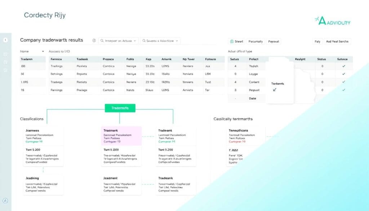The width and height of the screenshot is (369, 211).
Task: Select the Fermice column header
Action: coord(56,59)
